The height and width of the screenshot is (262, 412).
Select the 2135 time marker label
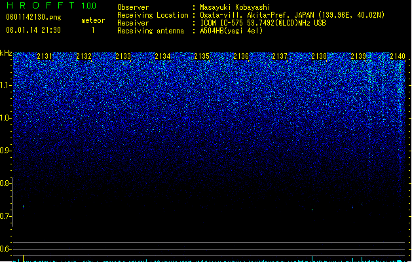pyautogui.click(x=202, y=56)
